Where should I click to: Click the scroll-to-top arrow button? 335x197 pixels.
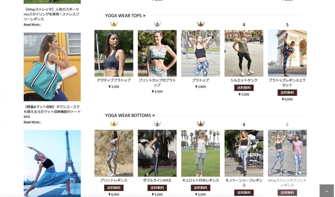327,191
